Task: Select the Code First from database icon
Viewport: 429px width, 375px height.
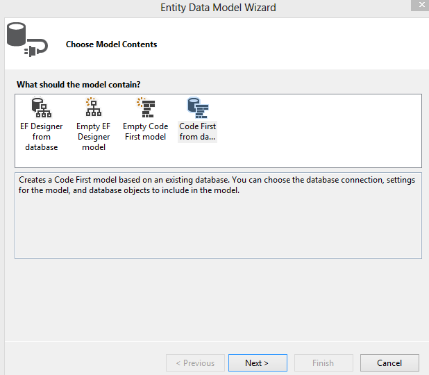Action: [x=198, y=108]
